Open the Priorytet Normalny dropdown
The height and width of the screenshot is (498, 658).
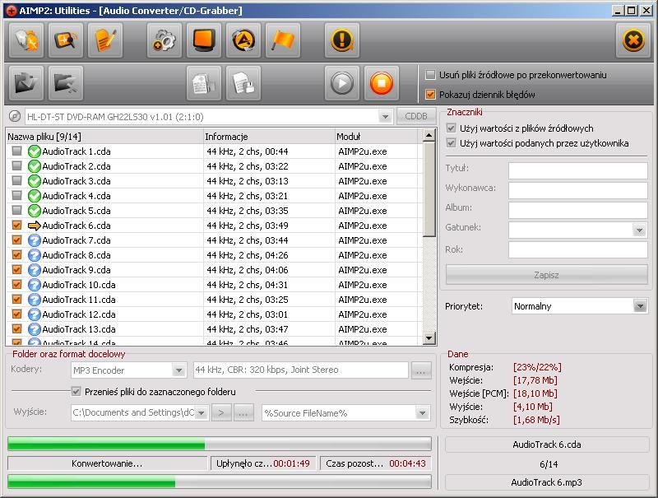click(640, 306)
